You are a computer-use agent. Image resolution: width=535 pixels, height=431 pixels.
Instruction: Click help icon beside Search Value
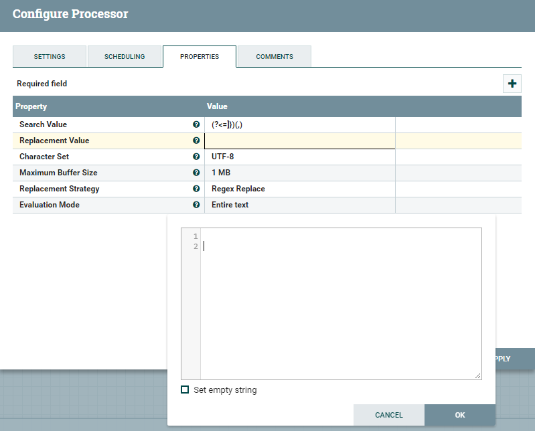(x=196, y=124)
